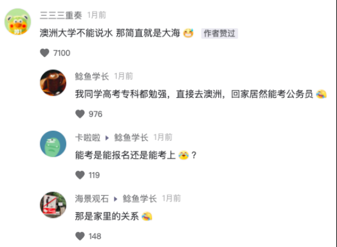
Task: Click comment about 高考专科都勉强
Action: (201, 94)
